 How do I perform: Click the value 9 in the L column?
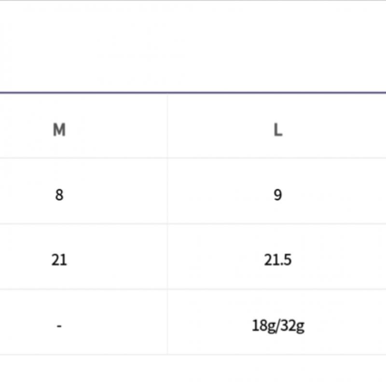[x=277, y=195]
